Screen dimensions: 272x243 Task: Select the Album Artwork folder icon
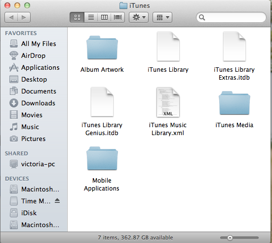102,48
